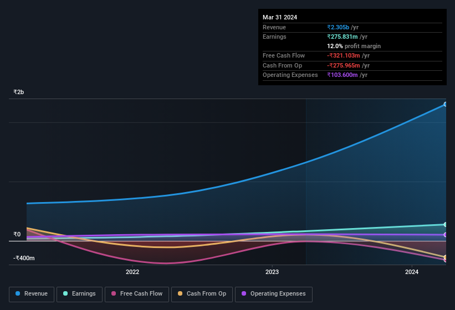
Task: Click the Earnings label in tooltip
Action: tap(274, 37)
